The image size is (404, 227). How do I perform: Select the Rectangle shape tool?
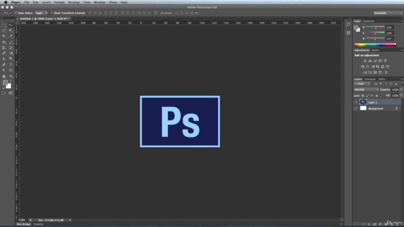[11, 70]
